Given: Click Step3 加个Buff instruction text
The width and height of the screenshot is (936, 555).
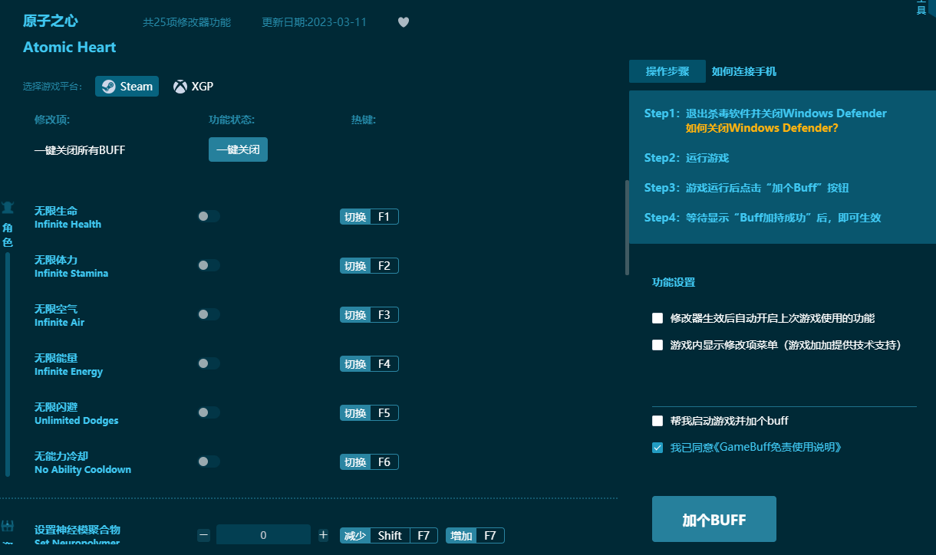Looking at the screenshot, I should click(746, 188).
